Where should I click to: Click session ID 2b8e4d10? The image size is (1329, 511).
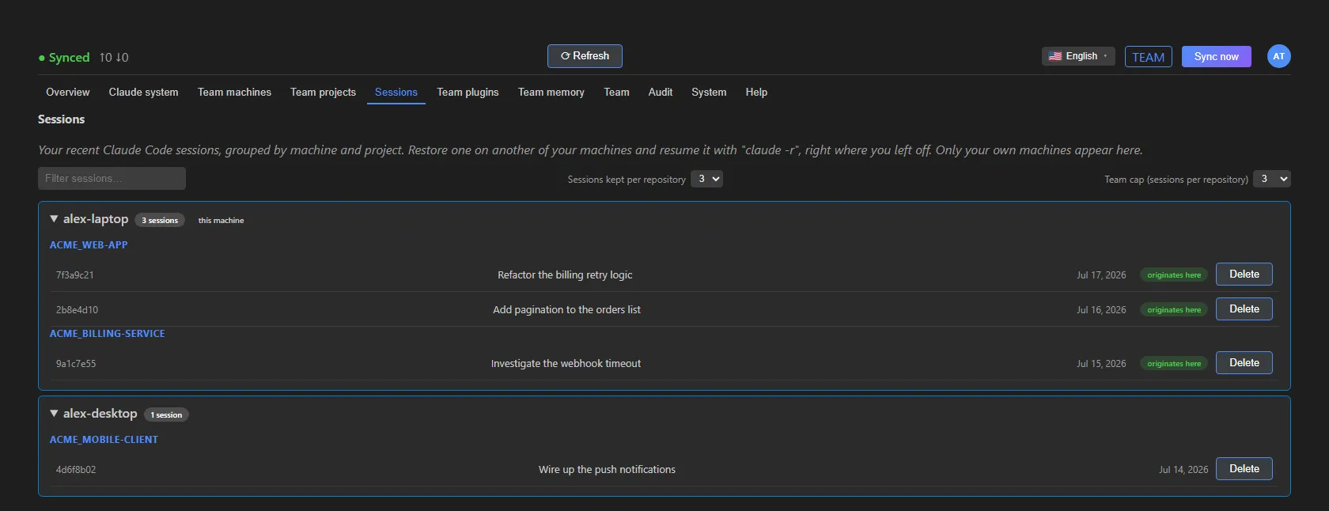click(77, 310)
